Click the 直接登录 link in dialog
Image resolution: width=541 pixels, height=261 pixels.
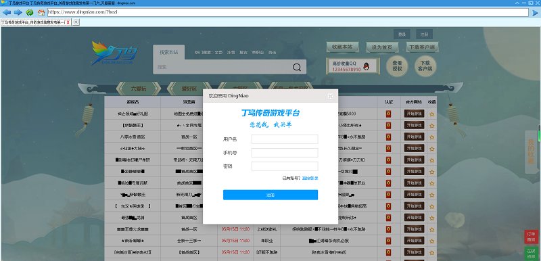[x=310, y=179]
